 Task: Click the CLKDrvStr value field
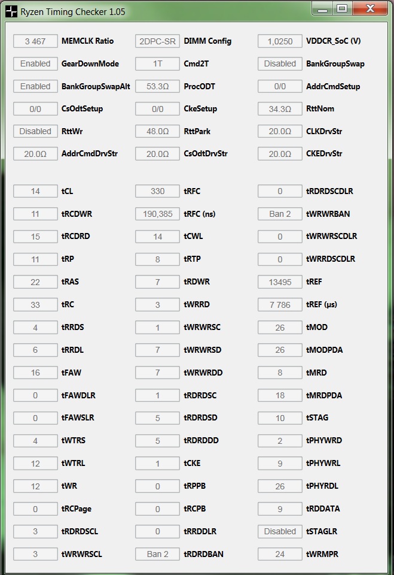pos(280,131)
